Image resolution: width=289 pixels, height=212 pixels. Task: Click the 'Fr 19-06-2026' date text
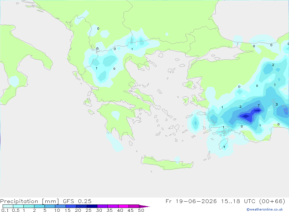click(191, 201)
